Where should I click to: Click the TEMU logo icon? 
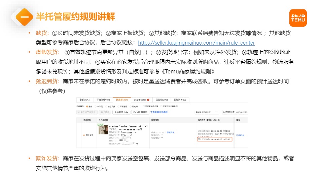298,18
